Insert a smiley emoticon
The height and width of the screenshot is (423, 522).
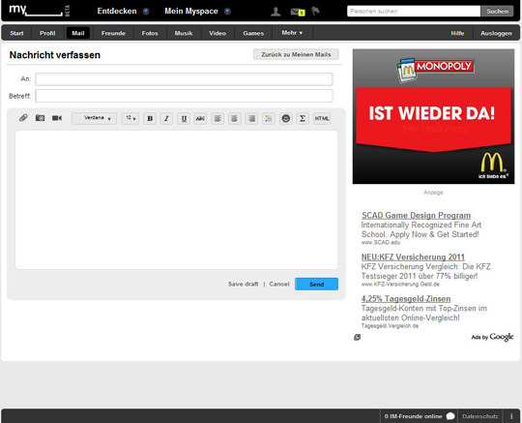coord(285,118)
